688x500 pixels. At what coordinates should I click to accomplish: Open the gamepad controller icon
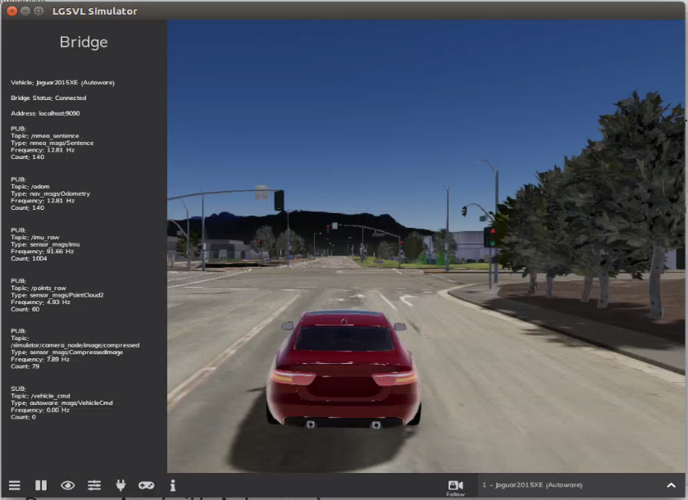click(x=146, y=485)
